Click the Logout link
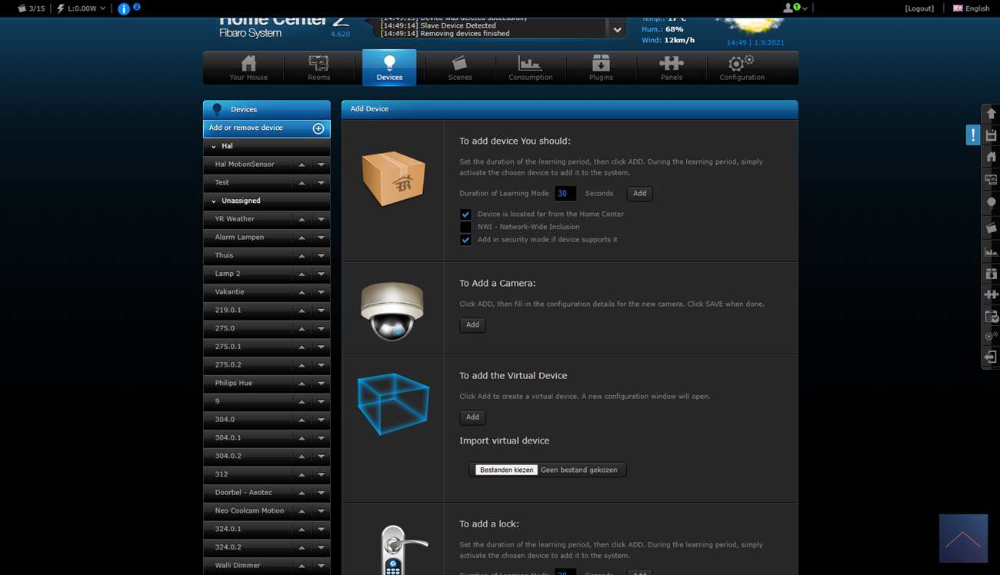This screenshot has height=575, width=1000. [x=919, y=8]
